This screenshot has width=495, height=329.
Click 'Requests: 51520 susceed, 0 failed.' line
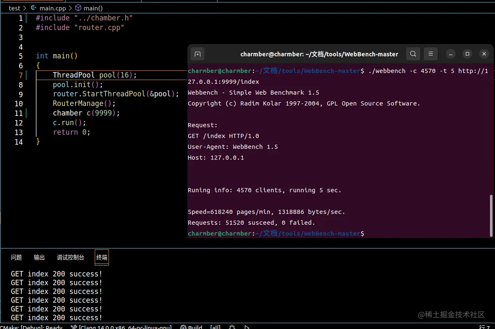coord(251,223)
